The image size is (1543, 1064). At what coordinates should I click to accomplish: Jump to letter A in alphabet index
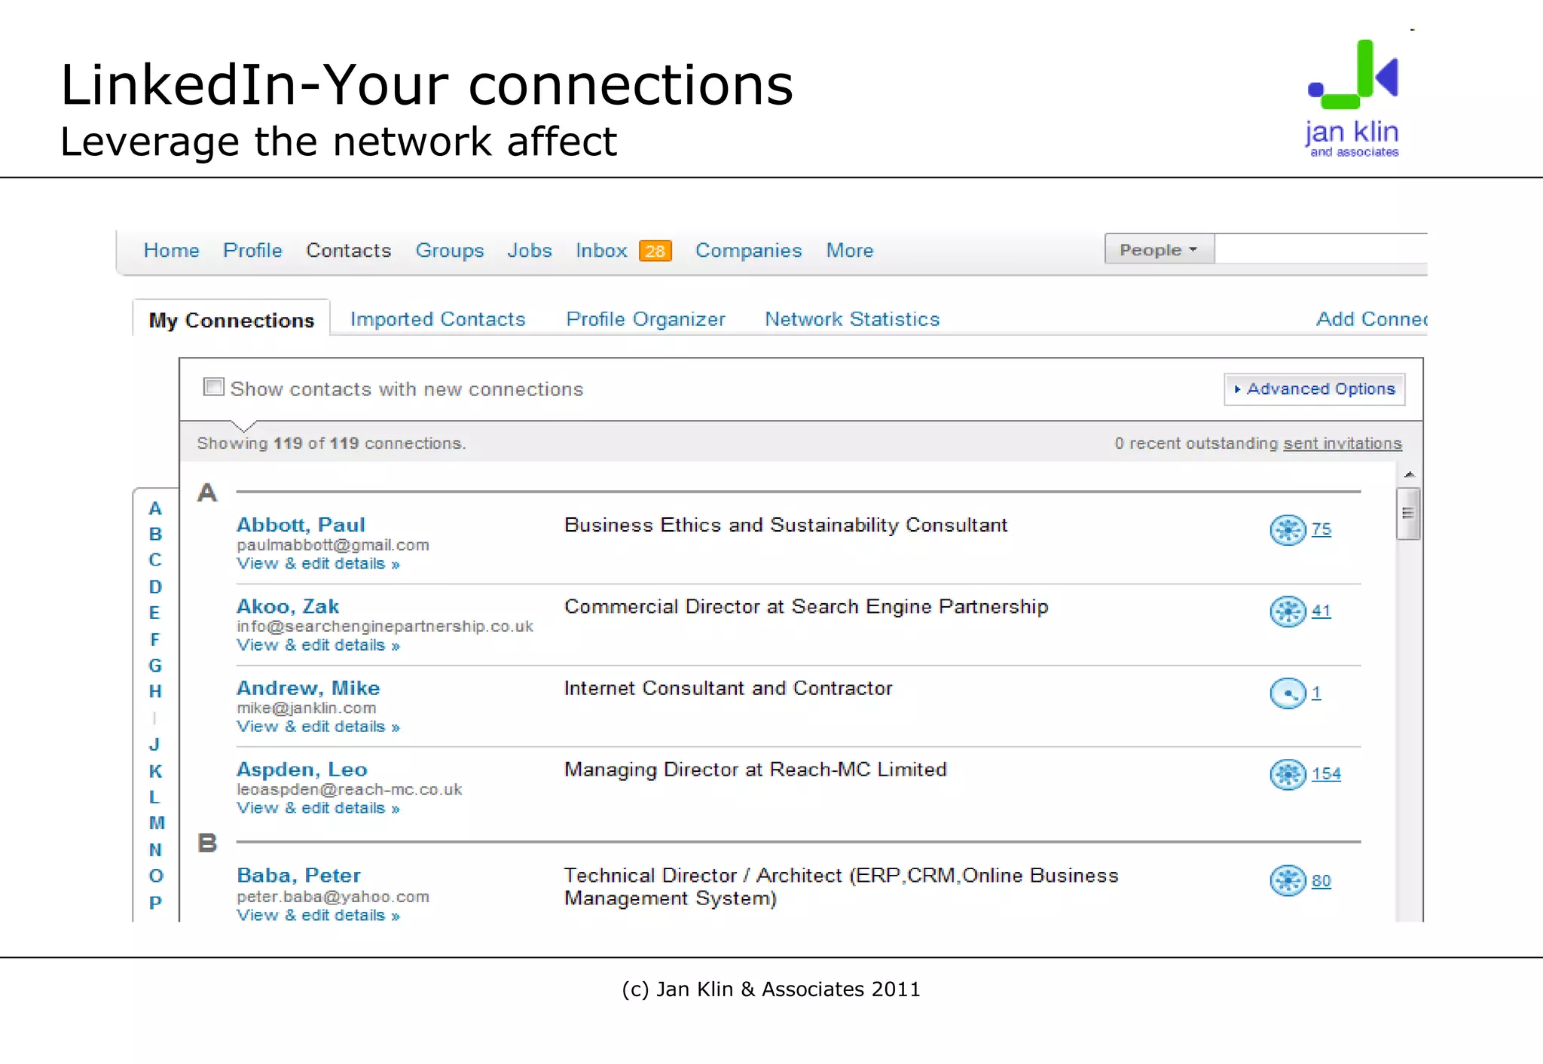155,509
